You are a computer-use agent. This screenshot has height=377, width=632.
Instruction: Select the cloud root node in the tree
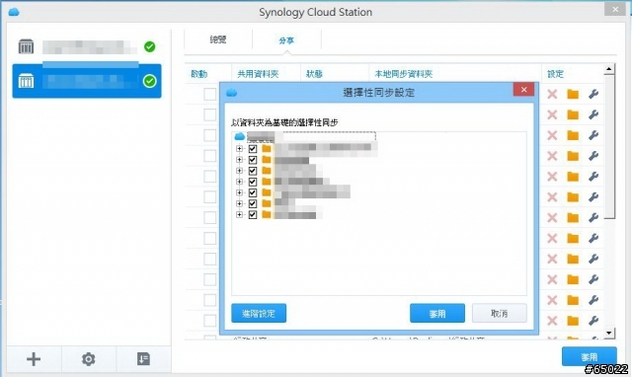coord(240,136)
